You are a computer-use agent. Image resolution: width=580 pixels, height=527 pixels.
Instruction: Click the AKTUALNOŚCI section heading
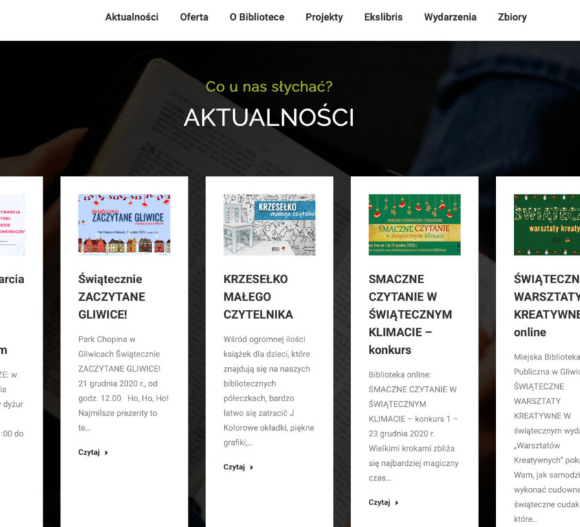[x=269, y=117]
